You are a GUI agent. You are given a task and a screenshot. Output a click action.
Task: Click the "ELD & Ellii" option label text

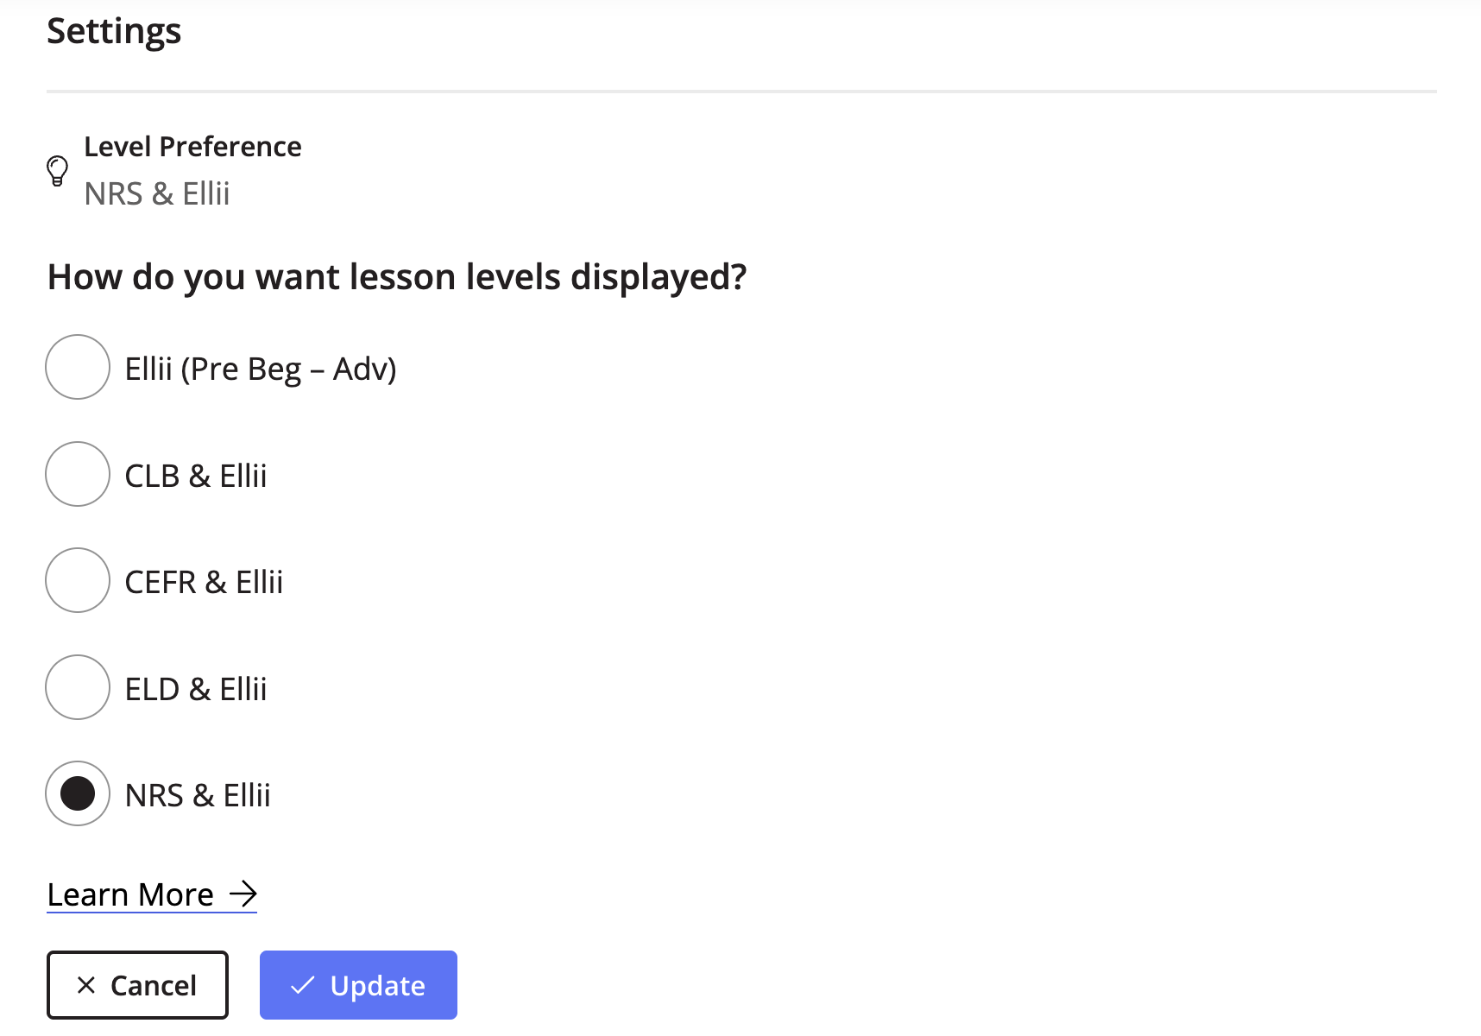point(196,689)
